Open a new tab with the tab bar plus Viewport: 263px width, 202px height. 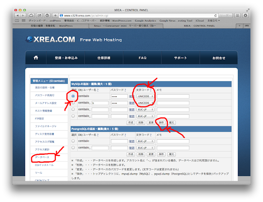239,26
